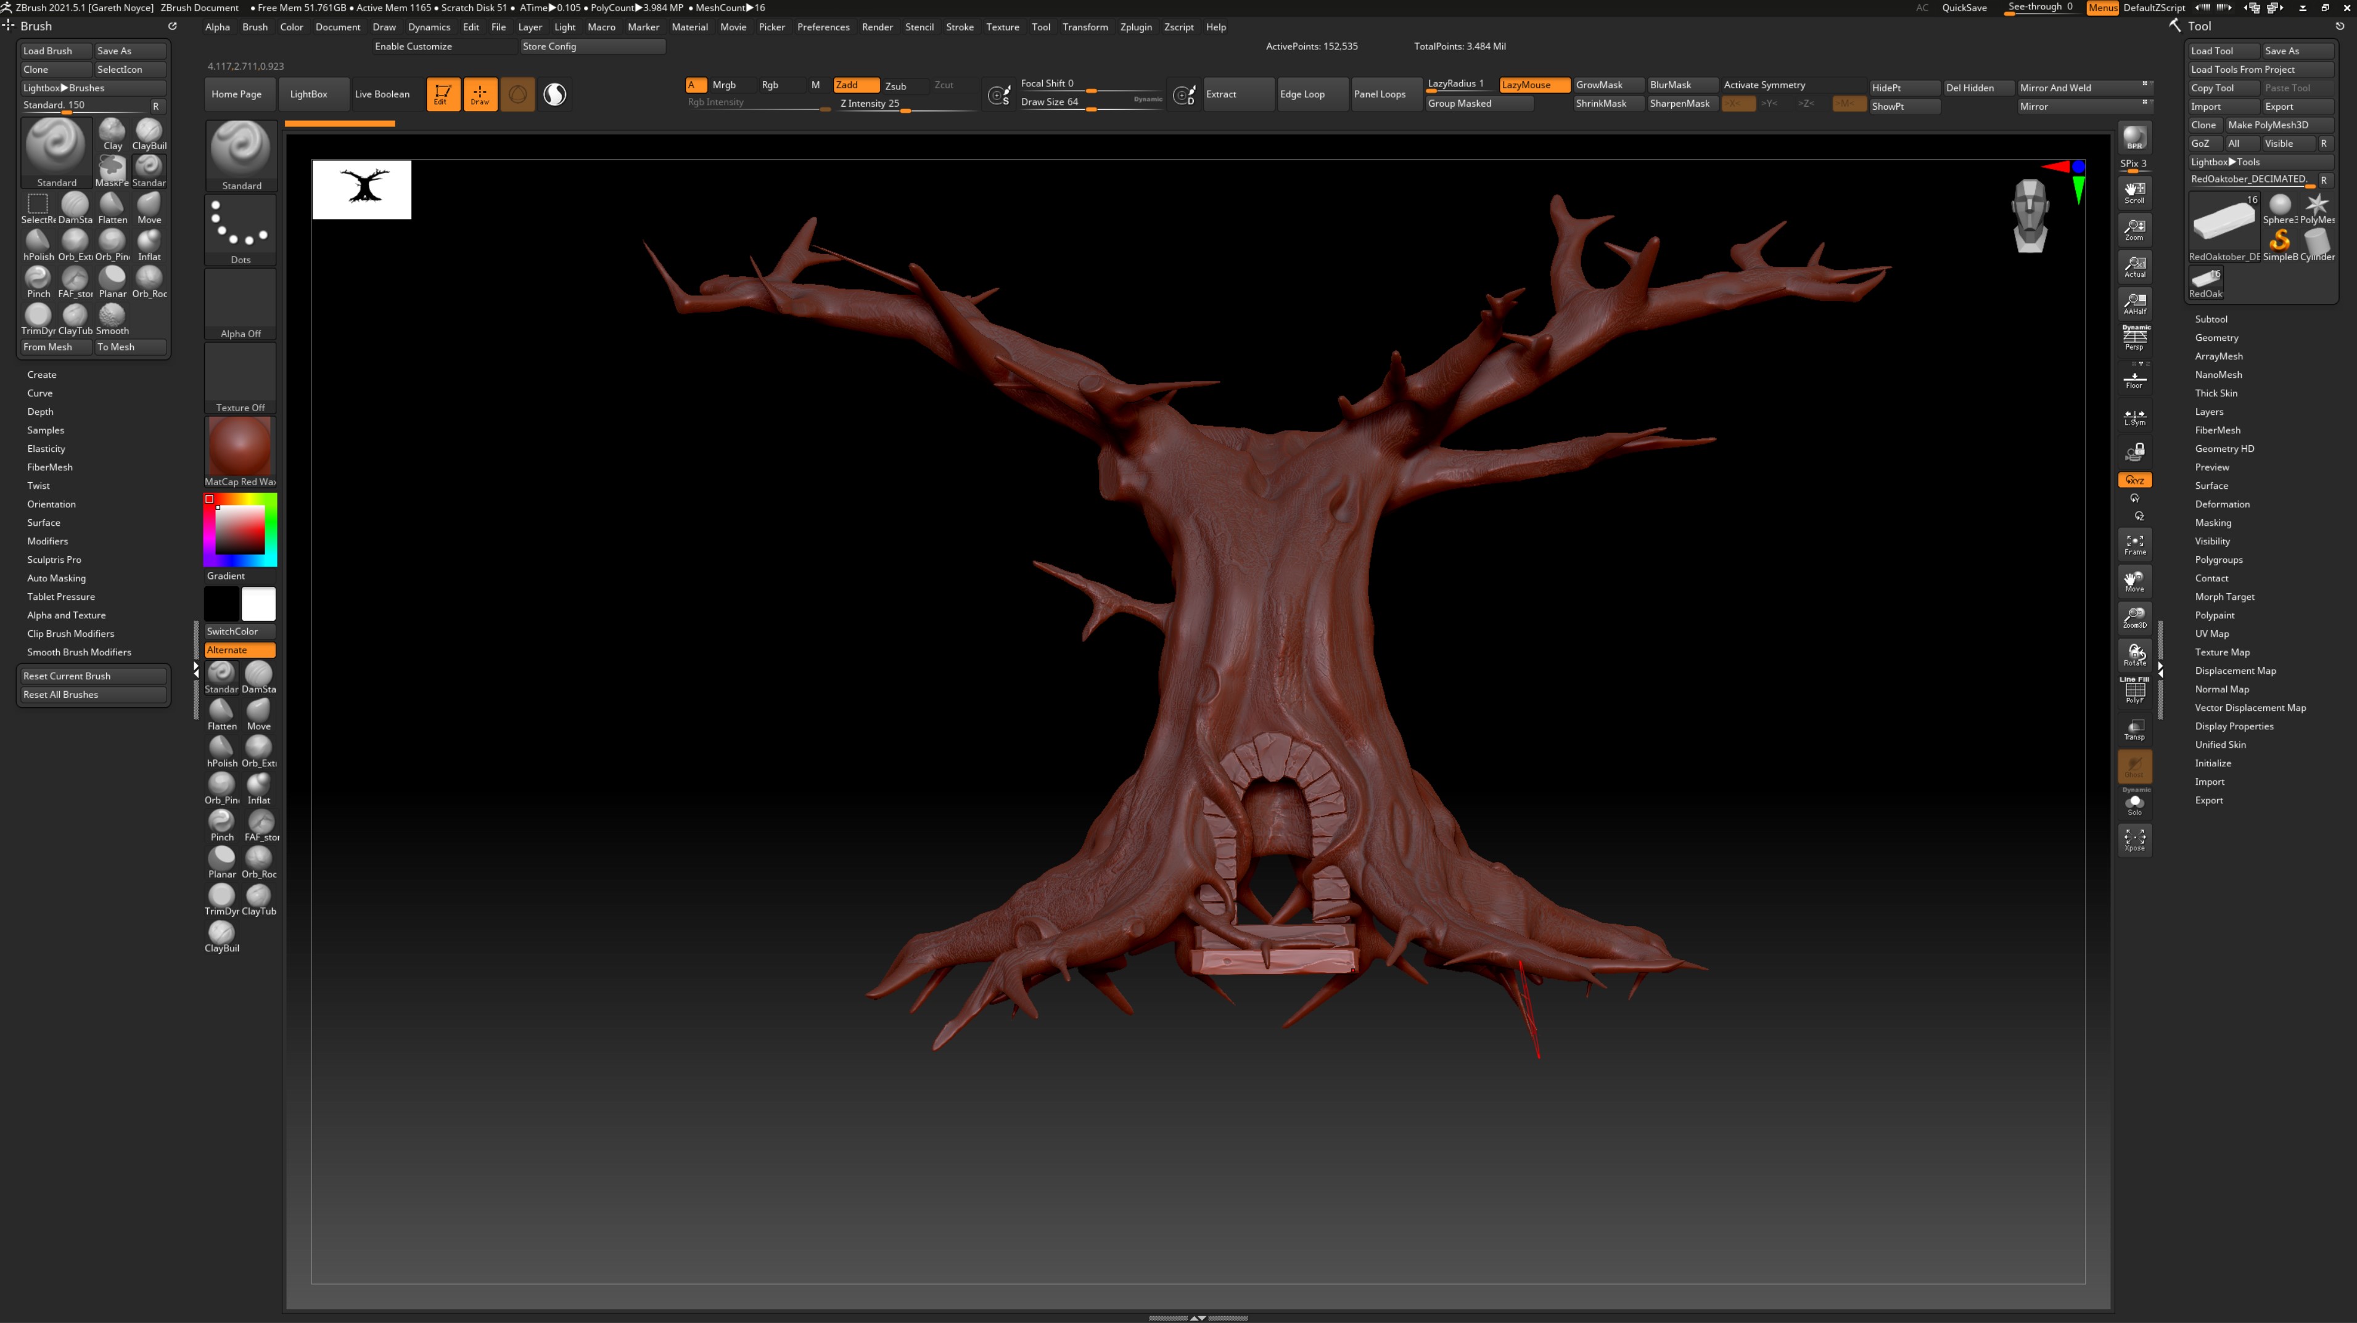The width and height of the screenshot is (2357, 1323).
Task: Toggle PolyF line fill display
Action: point(2134,692)
